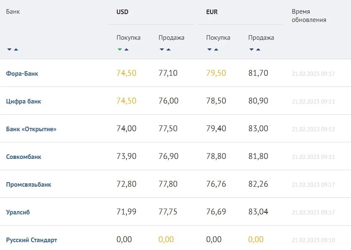Sort bank names descending with down arrow
The image size is (351, 250).
pos(9,50)
